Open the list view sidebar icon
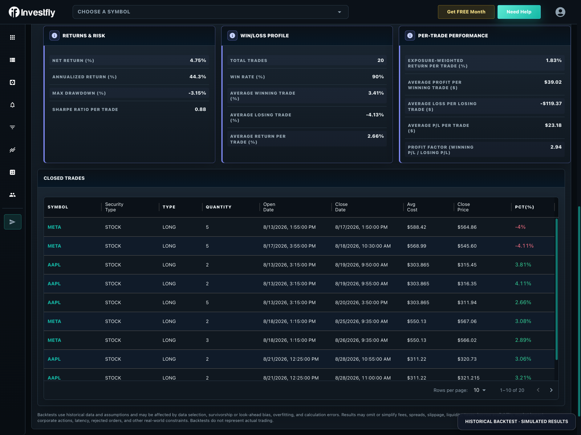This screenshot has width=581, height=435. pos(12,60)
